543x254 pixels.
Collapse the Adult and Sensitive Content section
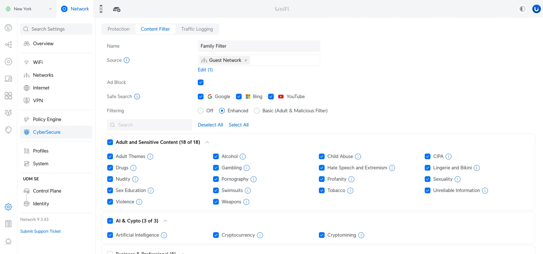[x=207, y=142]
